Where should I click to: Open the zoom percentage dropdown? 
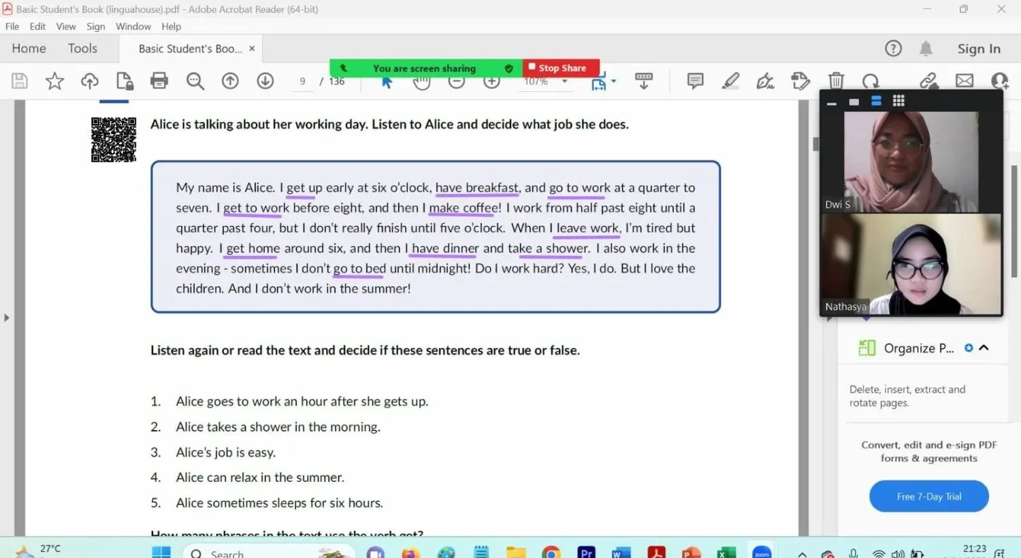pos(565,82)
